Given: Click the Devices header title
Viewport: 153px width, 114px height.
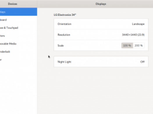Looking at the screenshot, I should [13, 4].
